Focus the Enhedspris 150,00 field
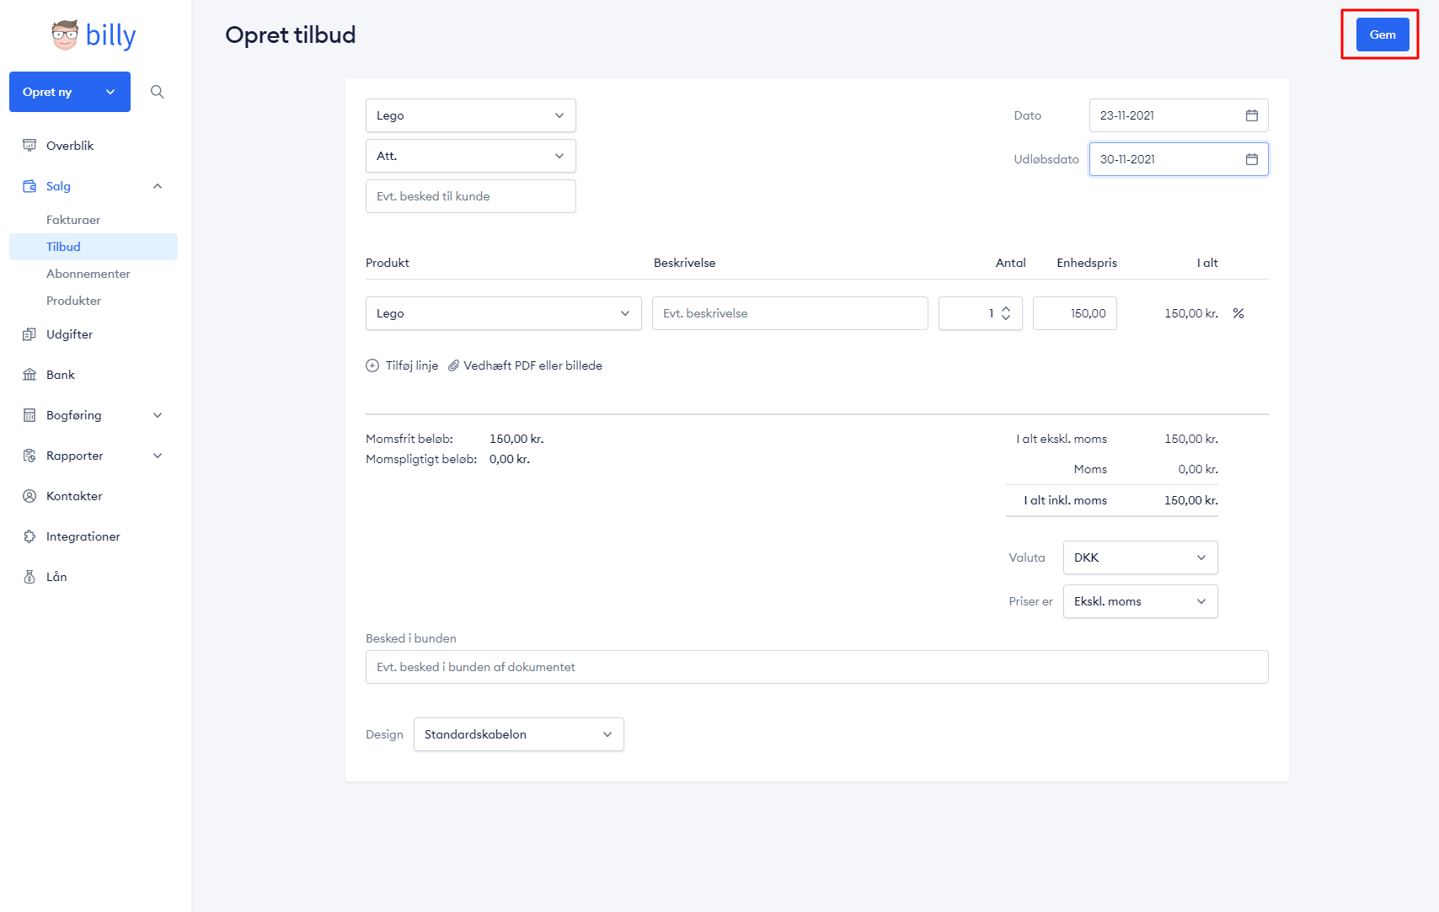This screenshot has height=912, width=1439. tap(1075, 313)
